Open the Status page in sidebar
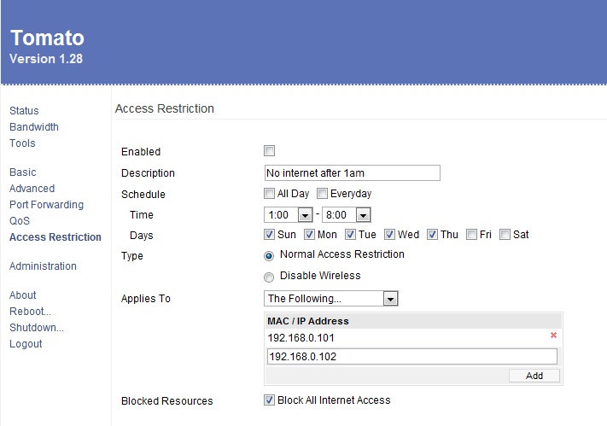The height and width of the screenshot is (426, 607). click(x=24, y=111)
